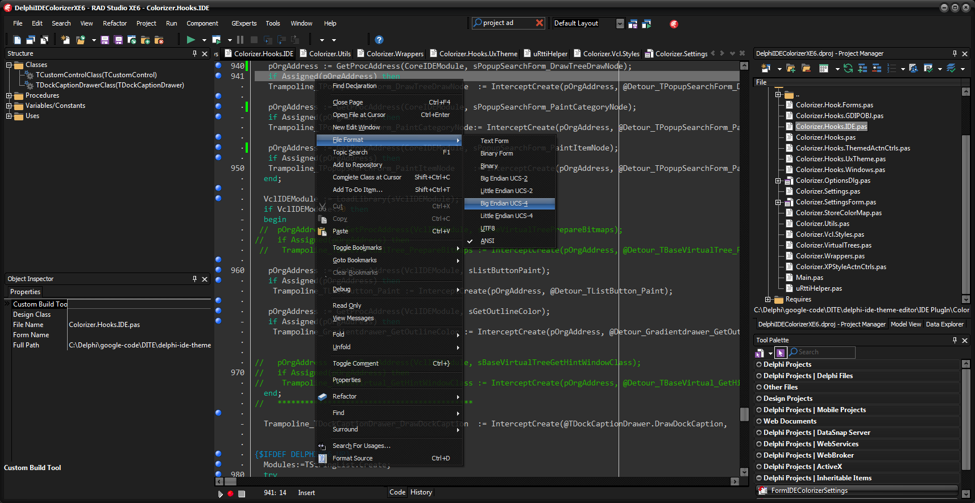
Task: Open the Default Layout dropdown
Action: coord(620,23)
